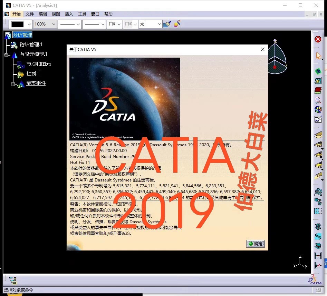Open the pencil/pen style tool on toolbar

click(167, 24)
